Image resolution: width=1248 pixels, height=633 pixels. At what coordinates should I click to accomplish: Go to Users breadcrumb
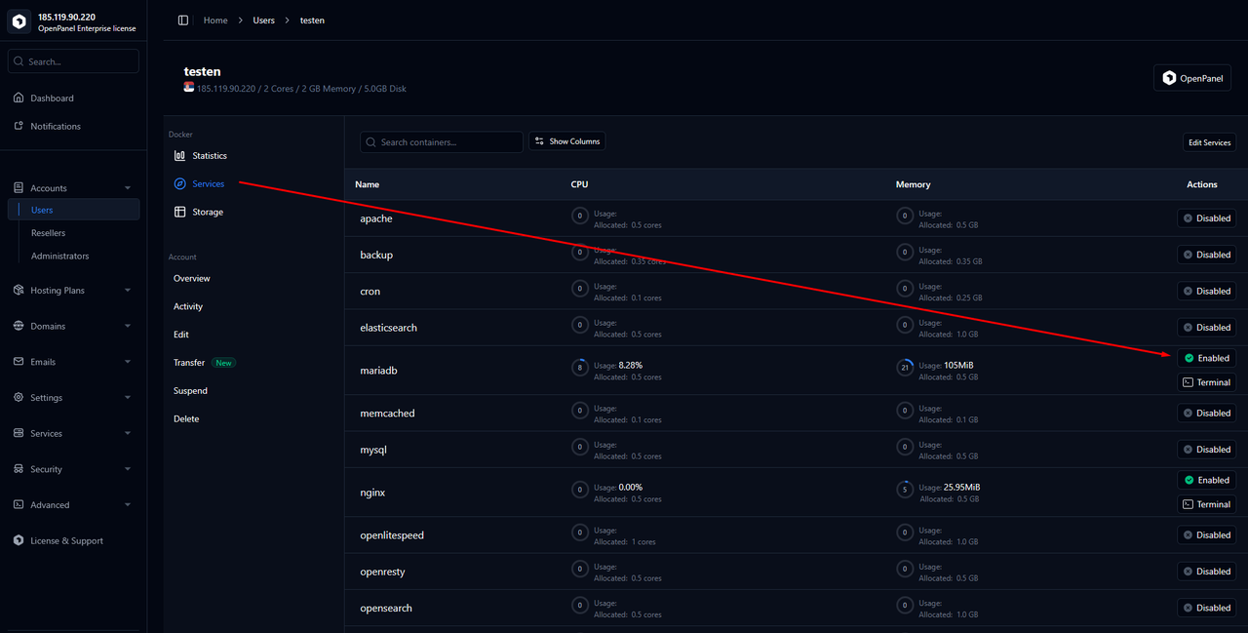[x=263, y=20]
